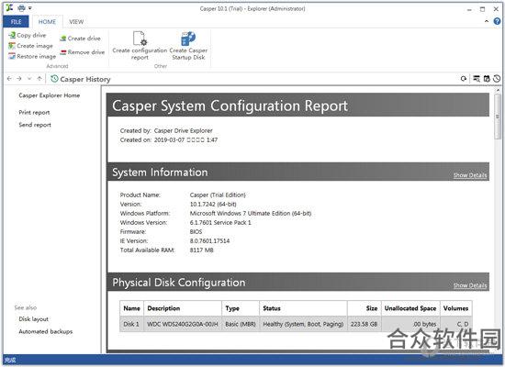Click the Type column header
The image size is (505, 367).
[x=241, y=308]
